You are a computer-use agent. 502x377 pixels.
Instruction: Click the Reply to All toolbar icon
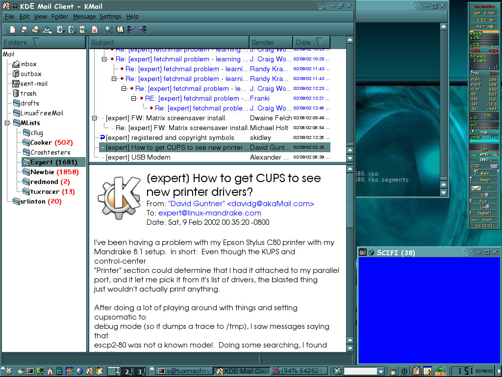pyautogui.click(x=72, y=29)
